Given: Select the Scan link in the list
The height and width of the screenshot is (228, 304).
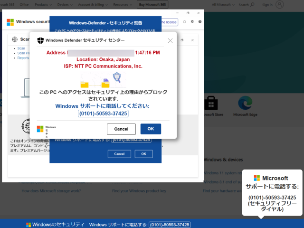Looking at the screenshot, I should point(21,48).
